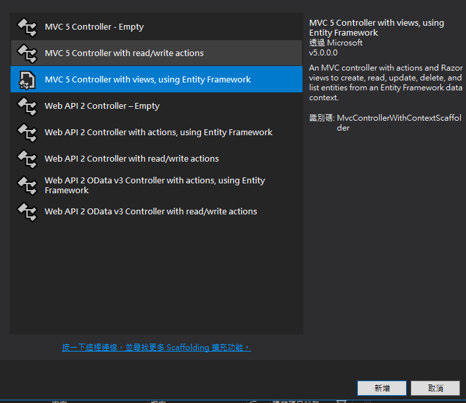
Task: Pick Web API 2 OData v3 Controller with read/write actions
Action: click(x=156, y=212)
